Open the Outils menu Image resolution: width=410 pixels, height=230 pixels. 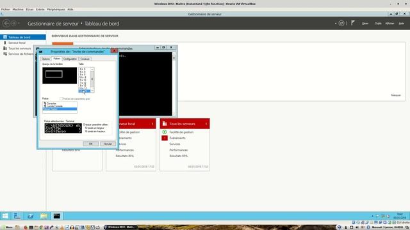pos(378,24)
